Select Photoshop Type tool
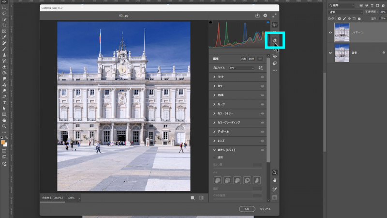387x218 pixels. [x=4, y=103]
